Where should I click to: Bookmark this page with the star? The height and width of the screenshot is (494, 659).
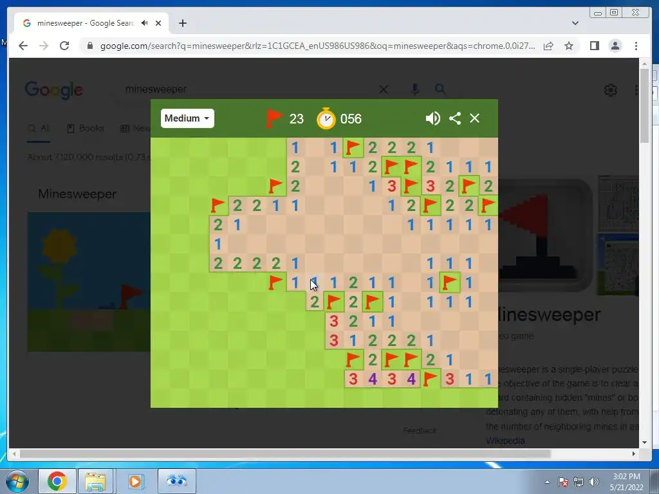pos(569,46)
